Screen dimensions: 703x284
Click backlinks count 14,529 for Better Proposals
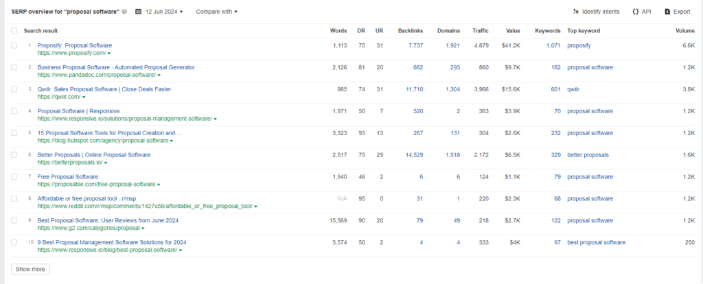(414, 154)
